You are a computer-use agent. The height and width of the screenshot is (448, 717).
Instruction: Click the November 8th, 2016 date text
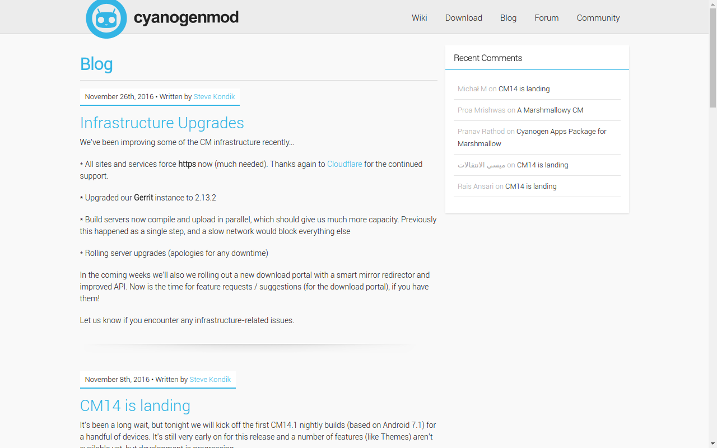pyautogui.click(x=117, y=380)
